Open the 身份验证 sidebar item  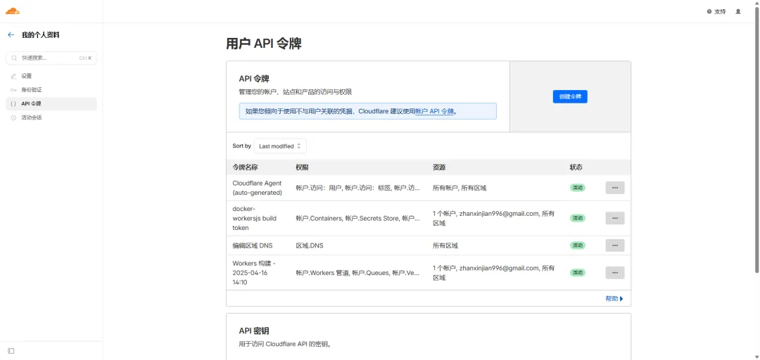click(51, 90)
